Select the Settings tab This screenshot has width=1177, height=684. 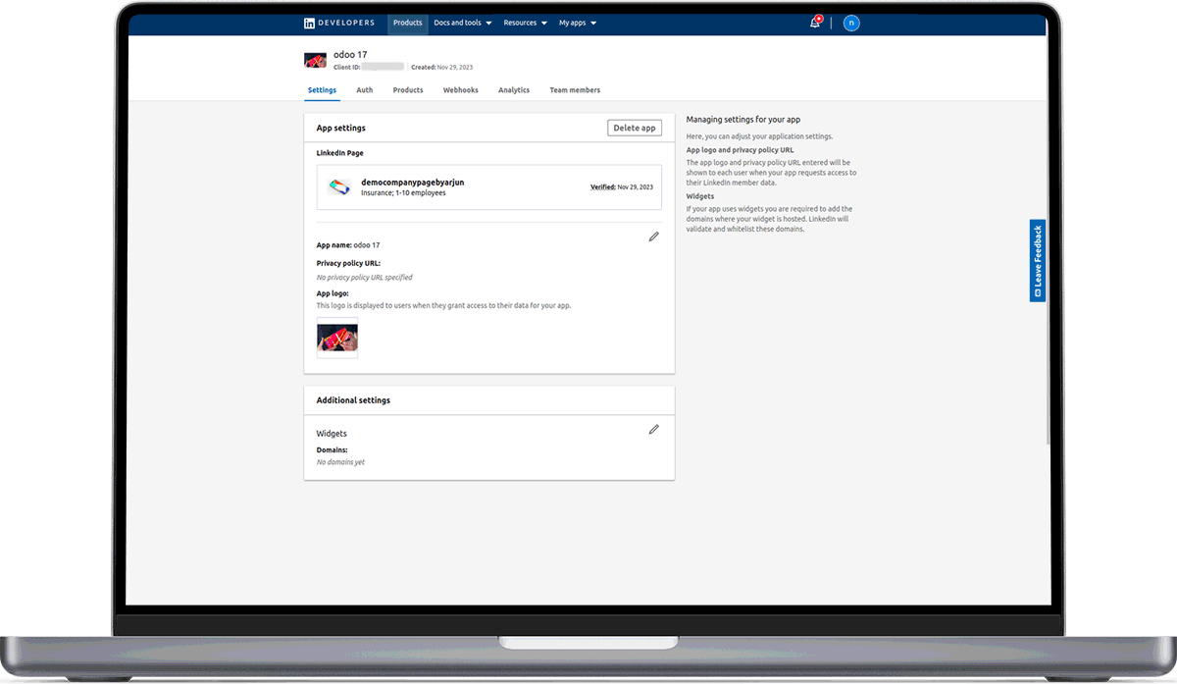(x=322, y=90)
